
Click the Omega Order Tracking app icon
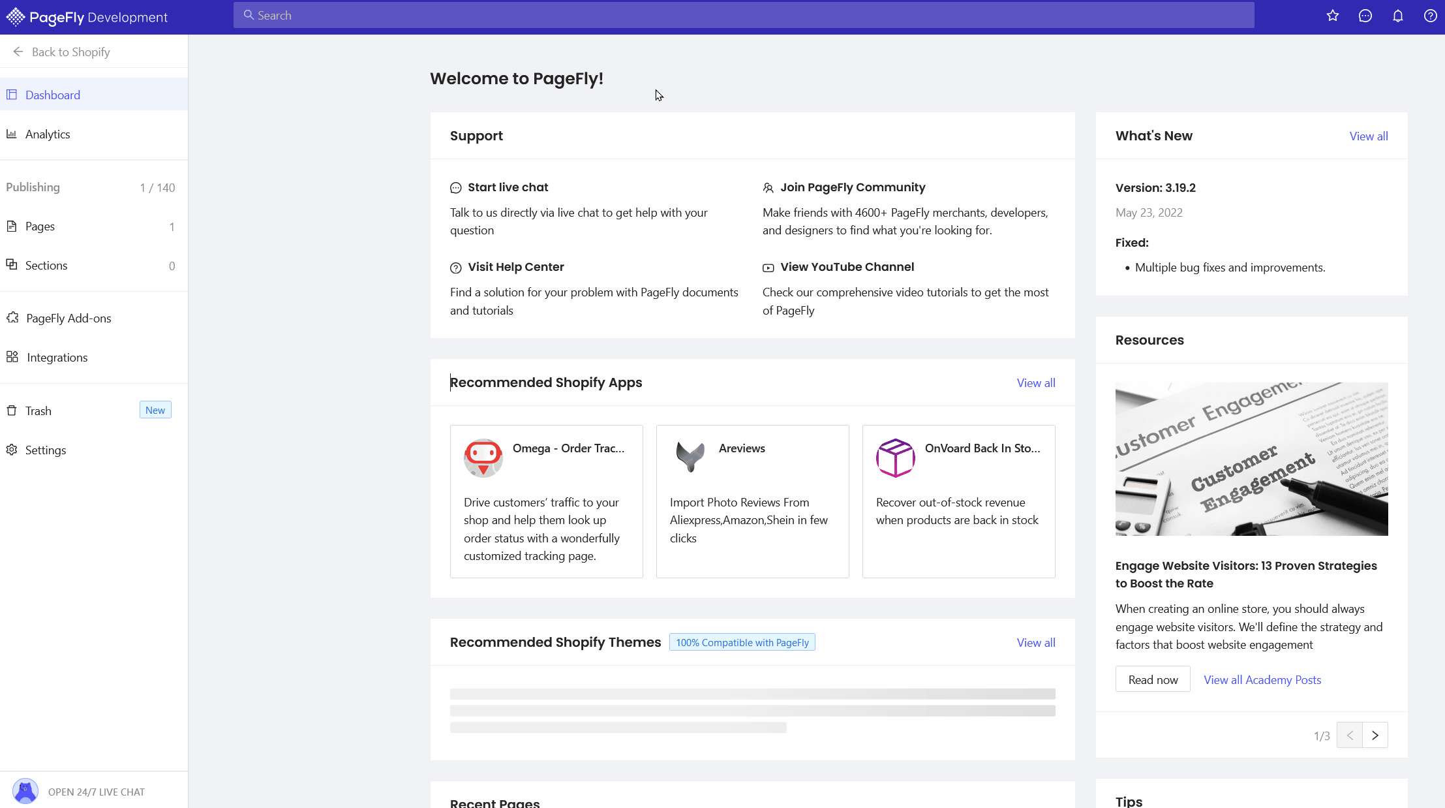click(x=483, y=458)
